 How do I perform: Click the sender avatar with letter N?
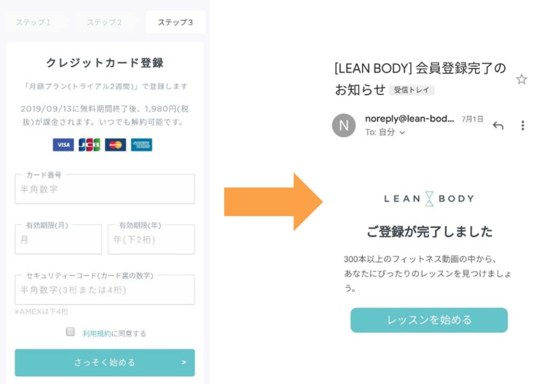(344, 125)
